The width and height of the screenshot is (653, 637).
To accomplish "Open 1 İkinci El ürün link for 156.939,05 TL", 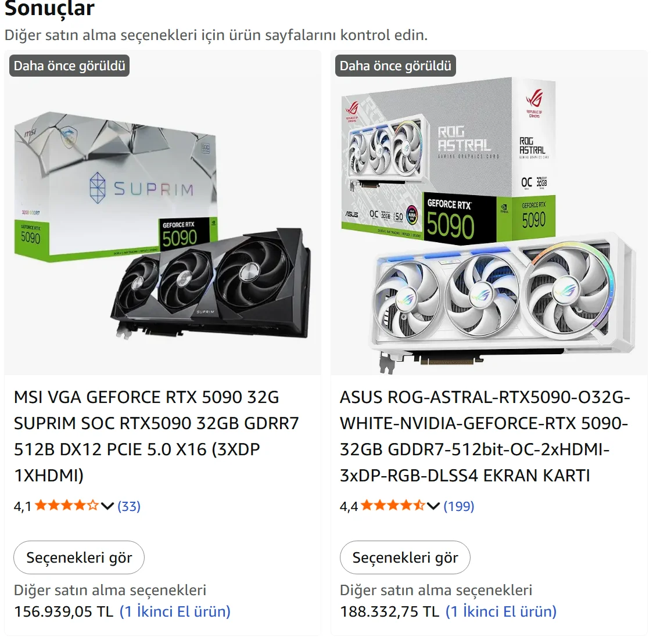I will click(x=175, y=611).
